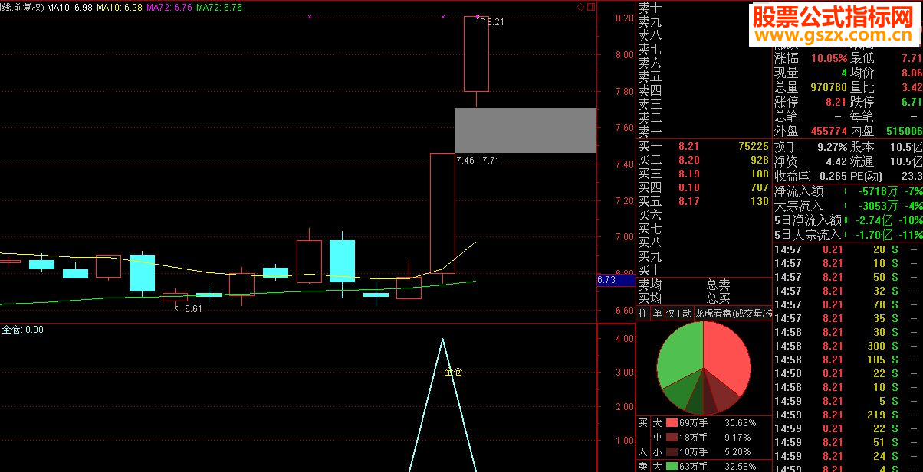The image size is (923, 472).
Task: Click the 换手 value 9.27%
Action: coord(832,147)
